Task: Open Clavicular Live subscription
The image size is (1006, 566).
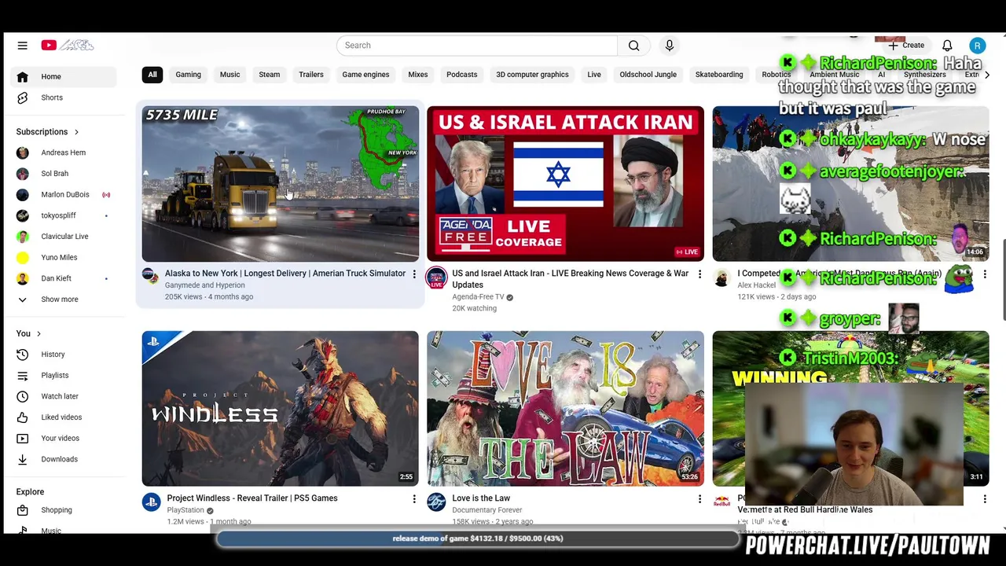Action: coord(66,237)
